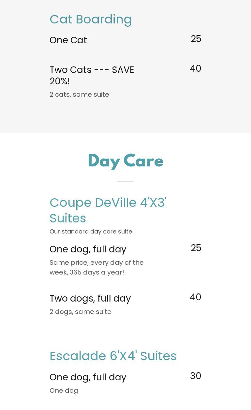Select Two Cats SAVE 20% item
The image size is (251, 410).
pyautogui.click(x=92, y=75)
